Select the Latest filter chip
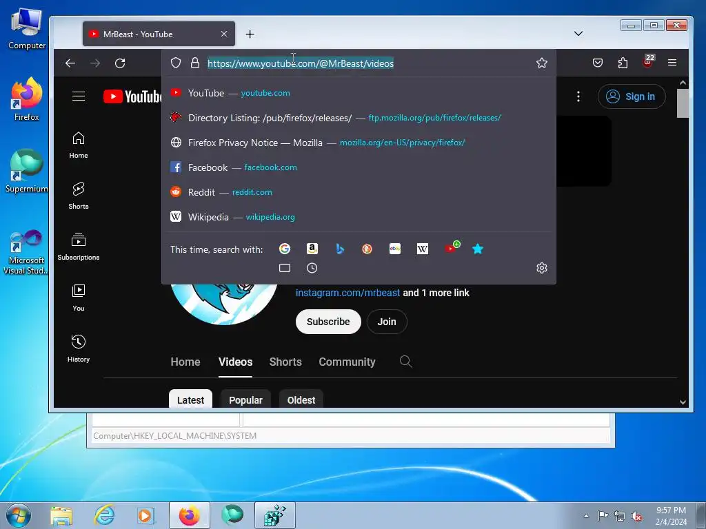The height and width of the screenshot is (529, 706). (190, 400)
